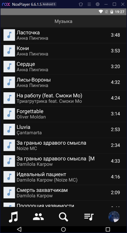Open the playlists icon in bottom bar
Viewport: 127px width, 233px height.
(89, 217)
